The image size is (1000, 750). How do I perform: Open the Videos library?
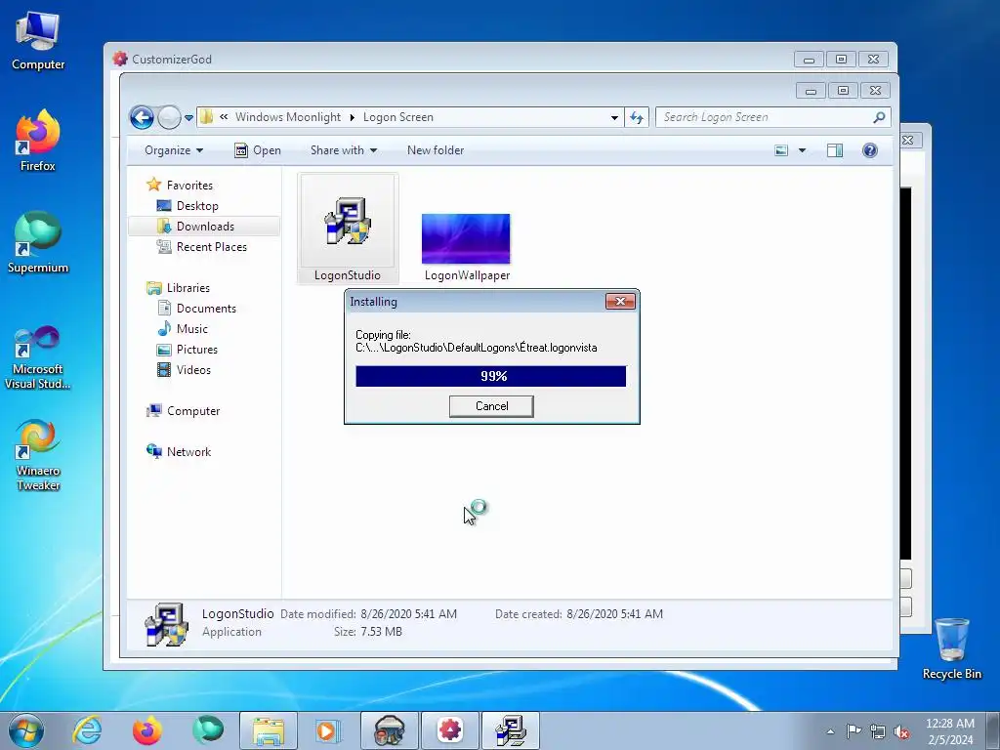[x=193, y=370]
